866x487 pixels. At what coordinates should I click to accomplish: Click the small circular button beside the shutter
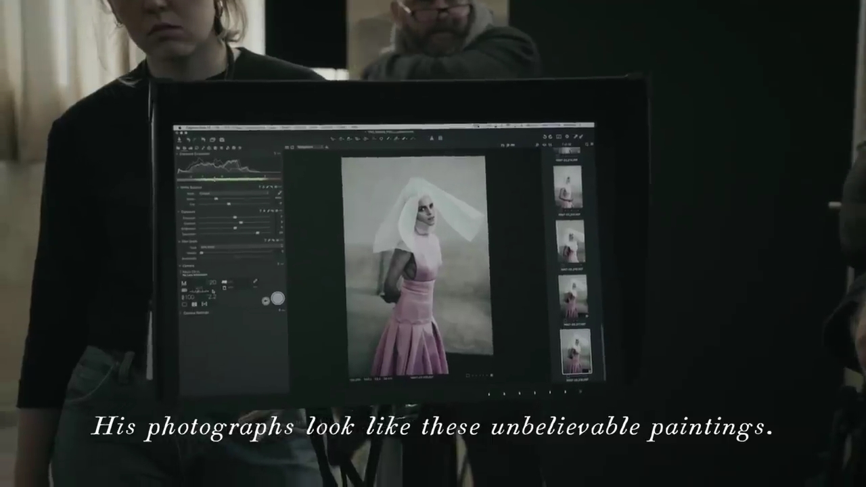pos(265,301)
